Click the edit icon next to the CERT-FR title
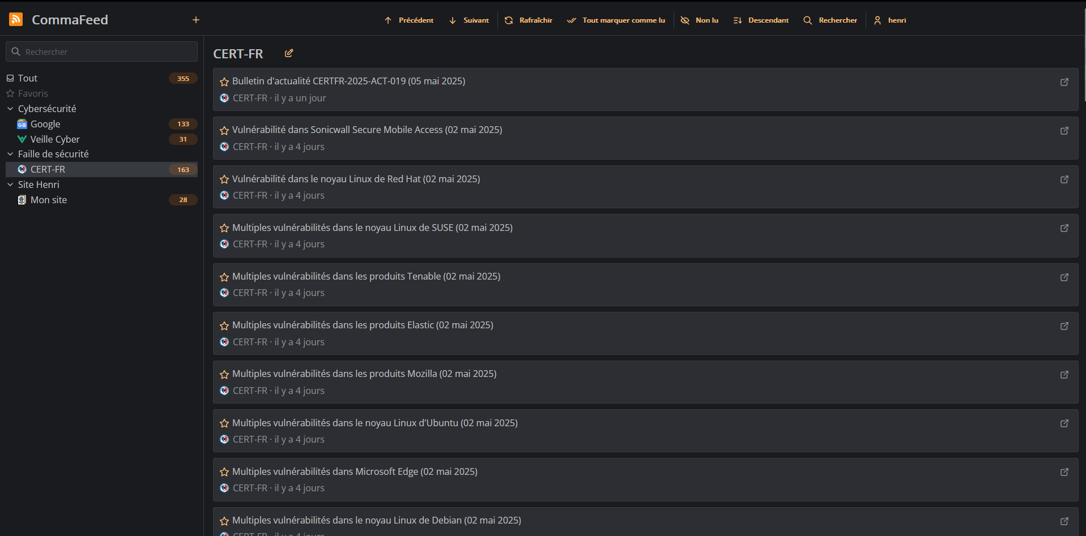Viewport: 1086px width, 536px height. (289, 53)
